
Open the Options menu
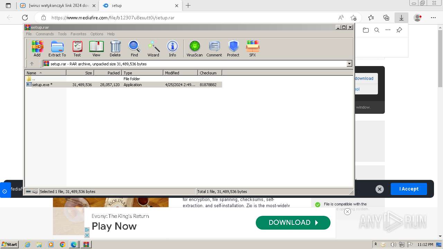tap(97, 34)
